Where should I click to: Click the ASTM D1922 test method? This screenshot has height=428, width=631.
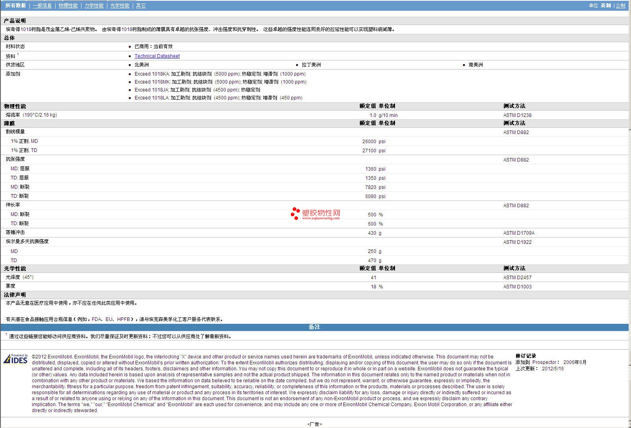click(517, 242)
